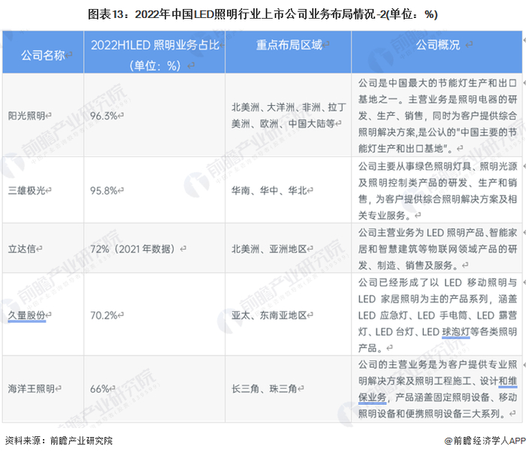Click the overview starting "公司主要从事绿色照明灯具"
526x455 pixels.
[x=437, y=191]
